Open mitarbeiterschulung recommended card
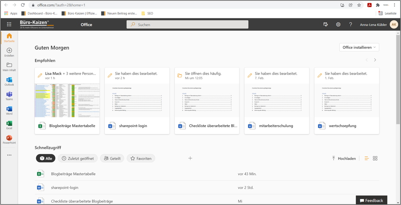 [277, 101]
